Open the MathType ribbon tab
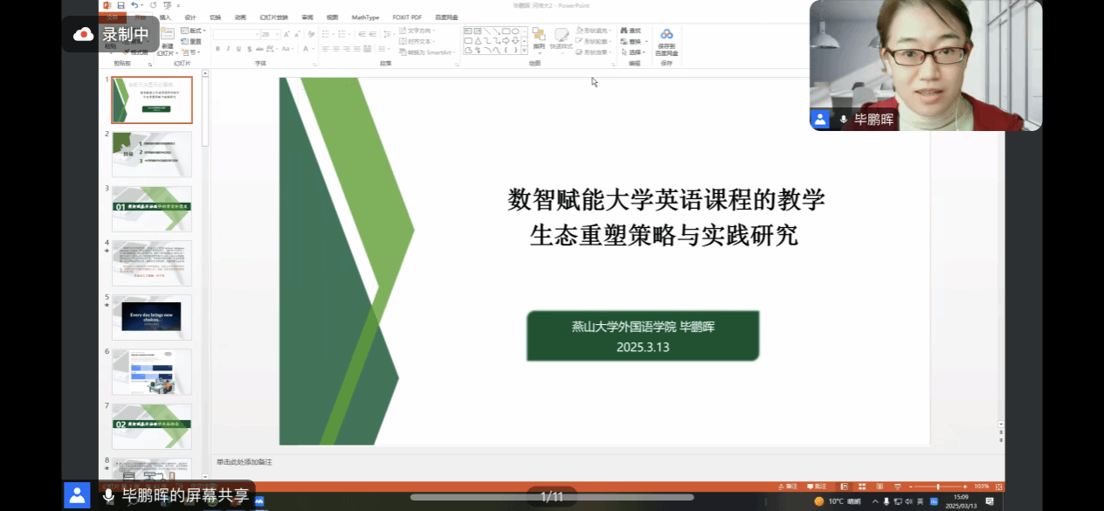 pyautogui.click(x=365, y=17)
